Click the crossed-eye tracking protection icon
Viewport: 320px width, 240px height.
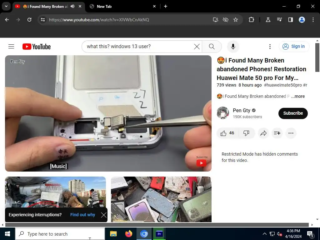pos(226,20)
